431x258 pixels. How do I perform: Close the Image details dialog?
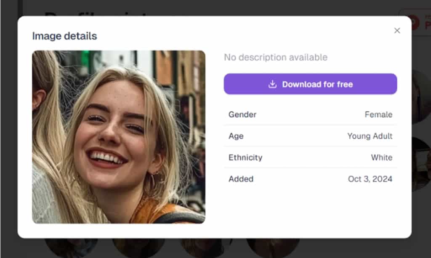(x=397, y=30)
